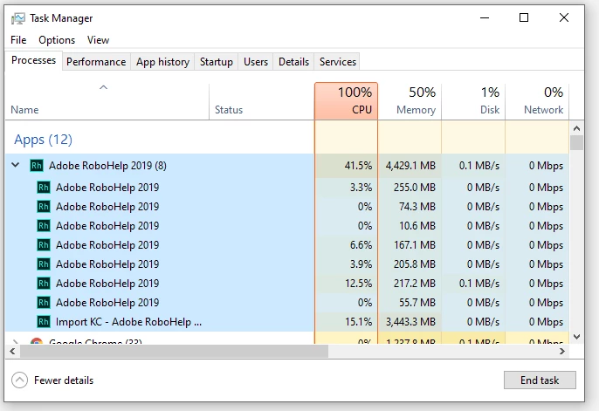Click the RoboHelp icon in the 74.3 MB row

44,207
